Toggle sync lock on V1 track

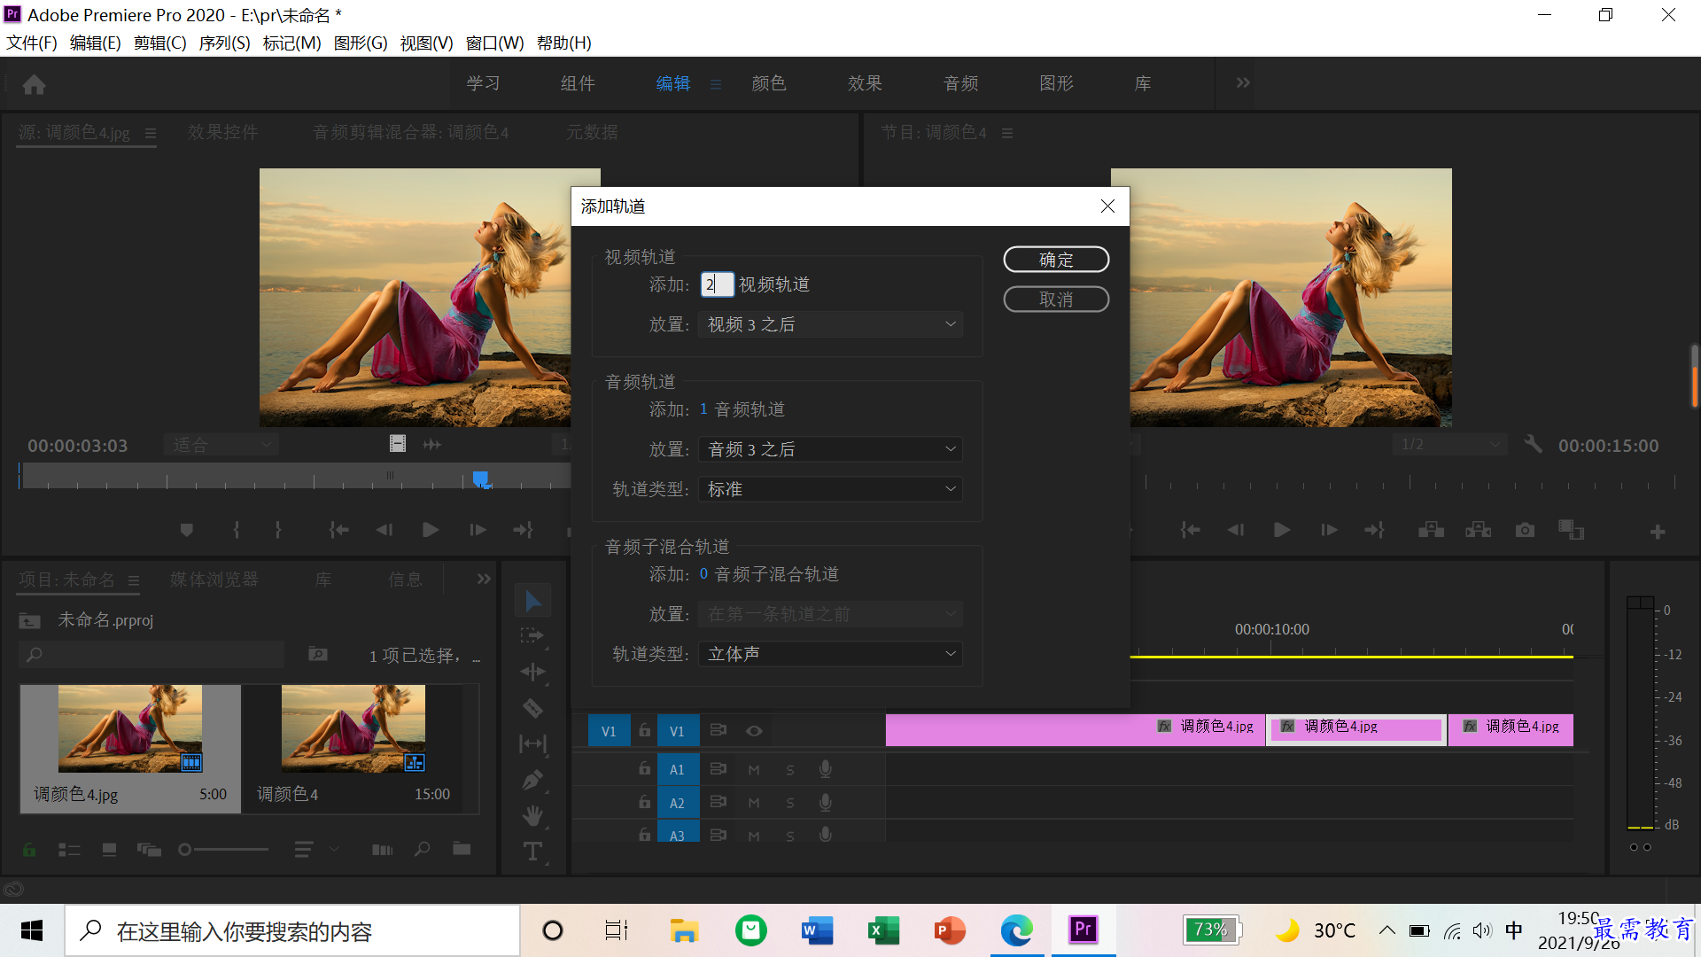(x=718, y=730)
